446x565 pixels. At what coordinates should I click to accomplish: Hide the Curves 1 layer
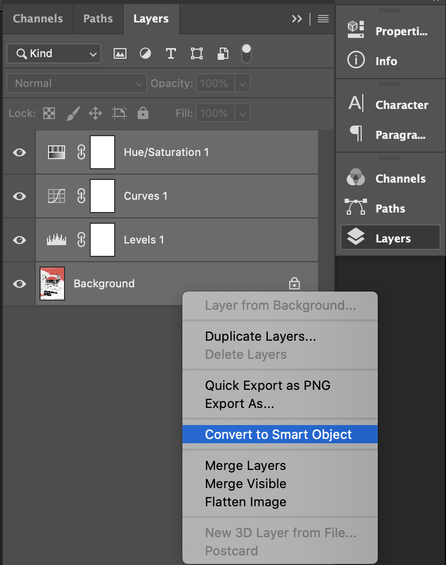[19, 197]
